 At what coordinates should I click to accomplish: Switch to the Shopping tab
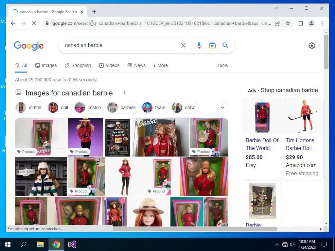pyautogui.click(x=78, y=65)
